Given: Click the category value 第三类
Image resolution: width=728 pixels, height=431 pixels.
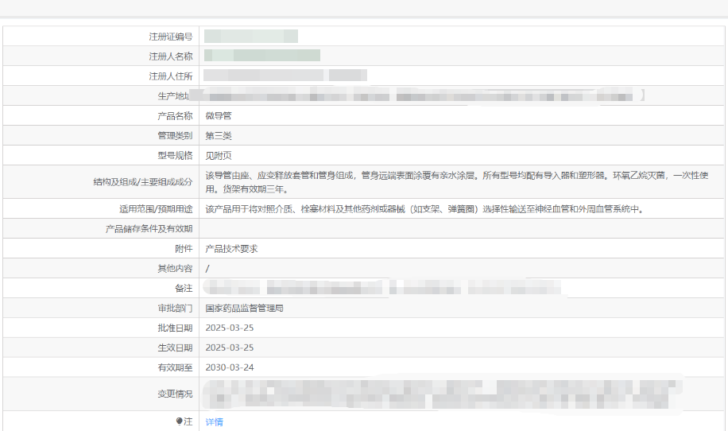Looking at the screenshot, I should [x=219, y=136].
